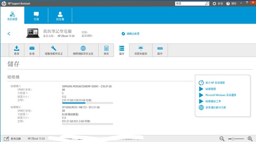256x142 pixels.
Task: Open 意見回饋 feedback icon
Action: click(x=6, y=138)
